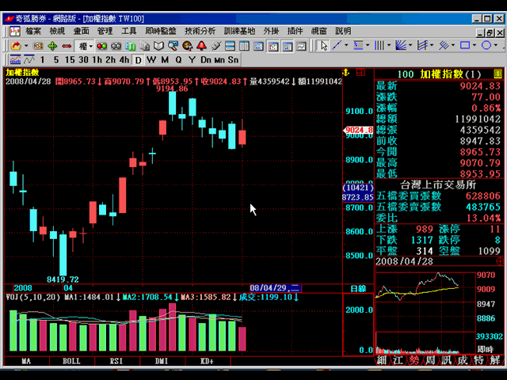The image size is (507, 380).
Task: Expand the rectangle tool dropdown arrow
Action: [x=474, y=46]
